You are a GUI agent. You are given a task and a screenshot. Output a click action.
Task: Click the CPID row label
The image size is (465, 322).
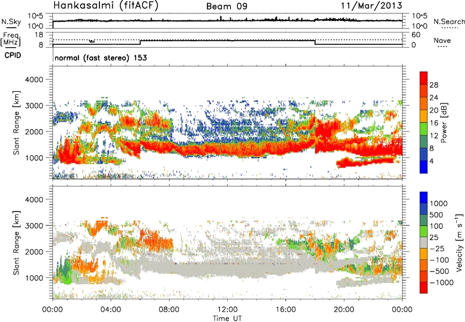[13, 55]
